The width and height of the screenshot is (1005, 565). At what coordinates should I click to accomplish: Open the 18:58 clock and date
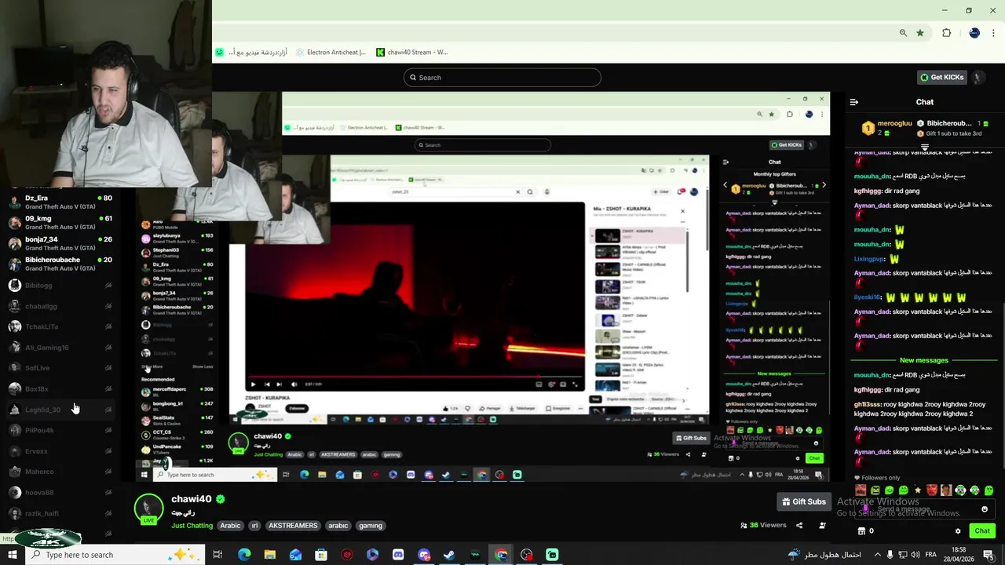pos(959,555)
